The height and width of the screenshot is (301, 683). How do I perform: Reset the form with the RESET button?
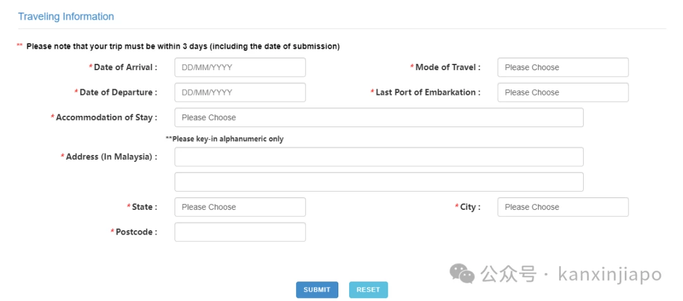tap(369, 290)
